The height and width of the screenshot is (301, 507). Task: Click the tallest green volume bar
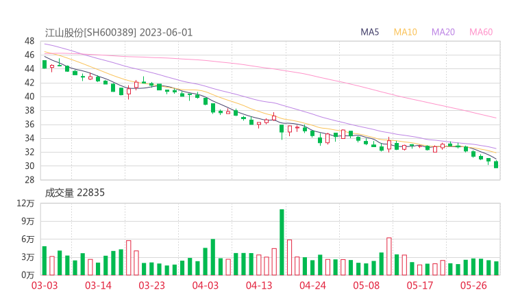pos(282,242)
